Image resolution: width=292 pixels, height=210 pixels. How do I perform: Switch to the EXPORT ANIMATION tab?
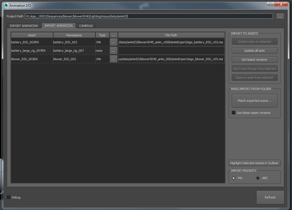24,26
